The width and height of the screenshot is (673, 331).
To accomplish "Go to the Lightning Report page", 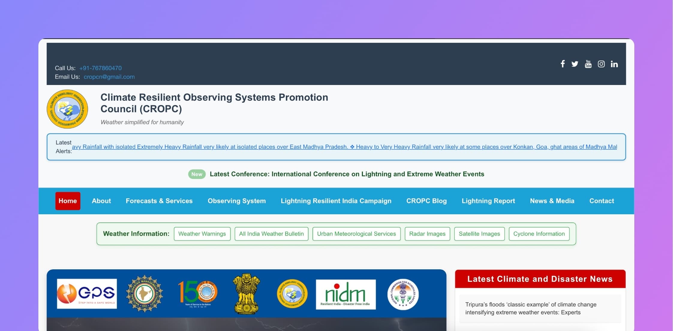I will tap(488, 201).
